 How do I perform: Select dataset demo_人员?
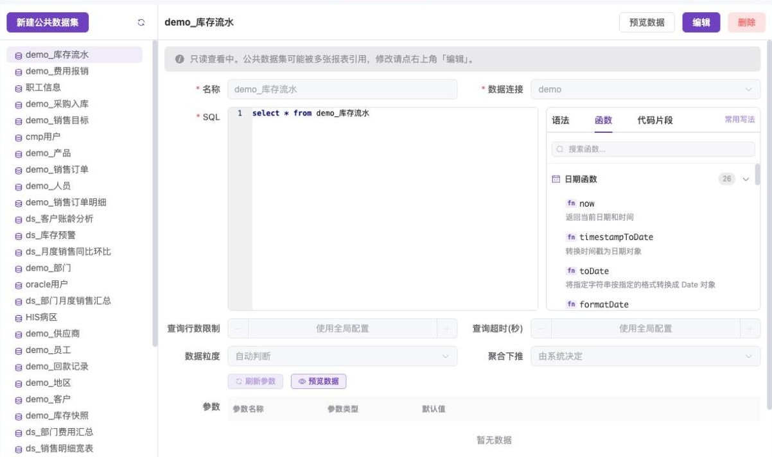[75, 186]
